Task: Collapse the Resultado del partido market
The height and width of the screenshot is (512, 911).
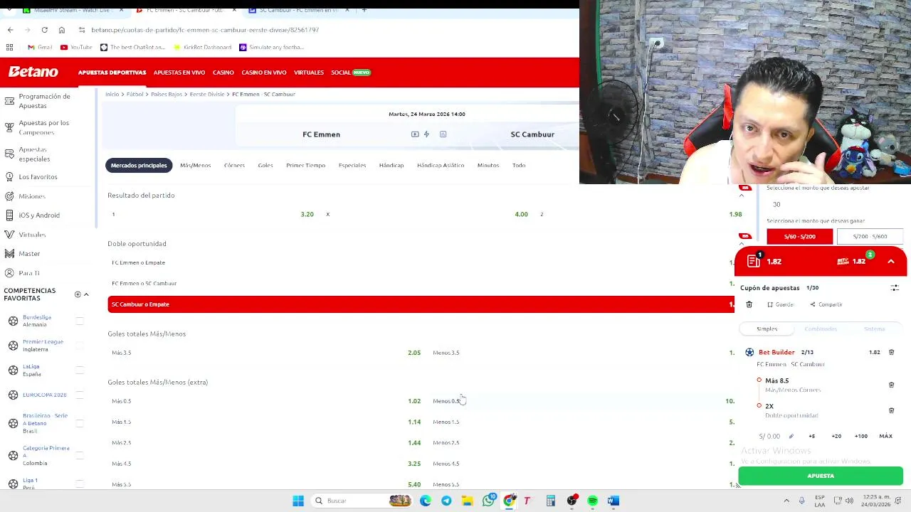Action: tap(742, 196)
